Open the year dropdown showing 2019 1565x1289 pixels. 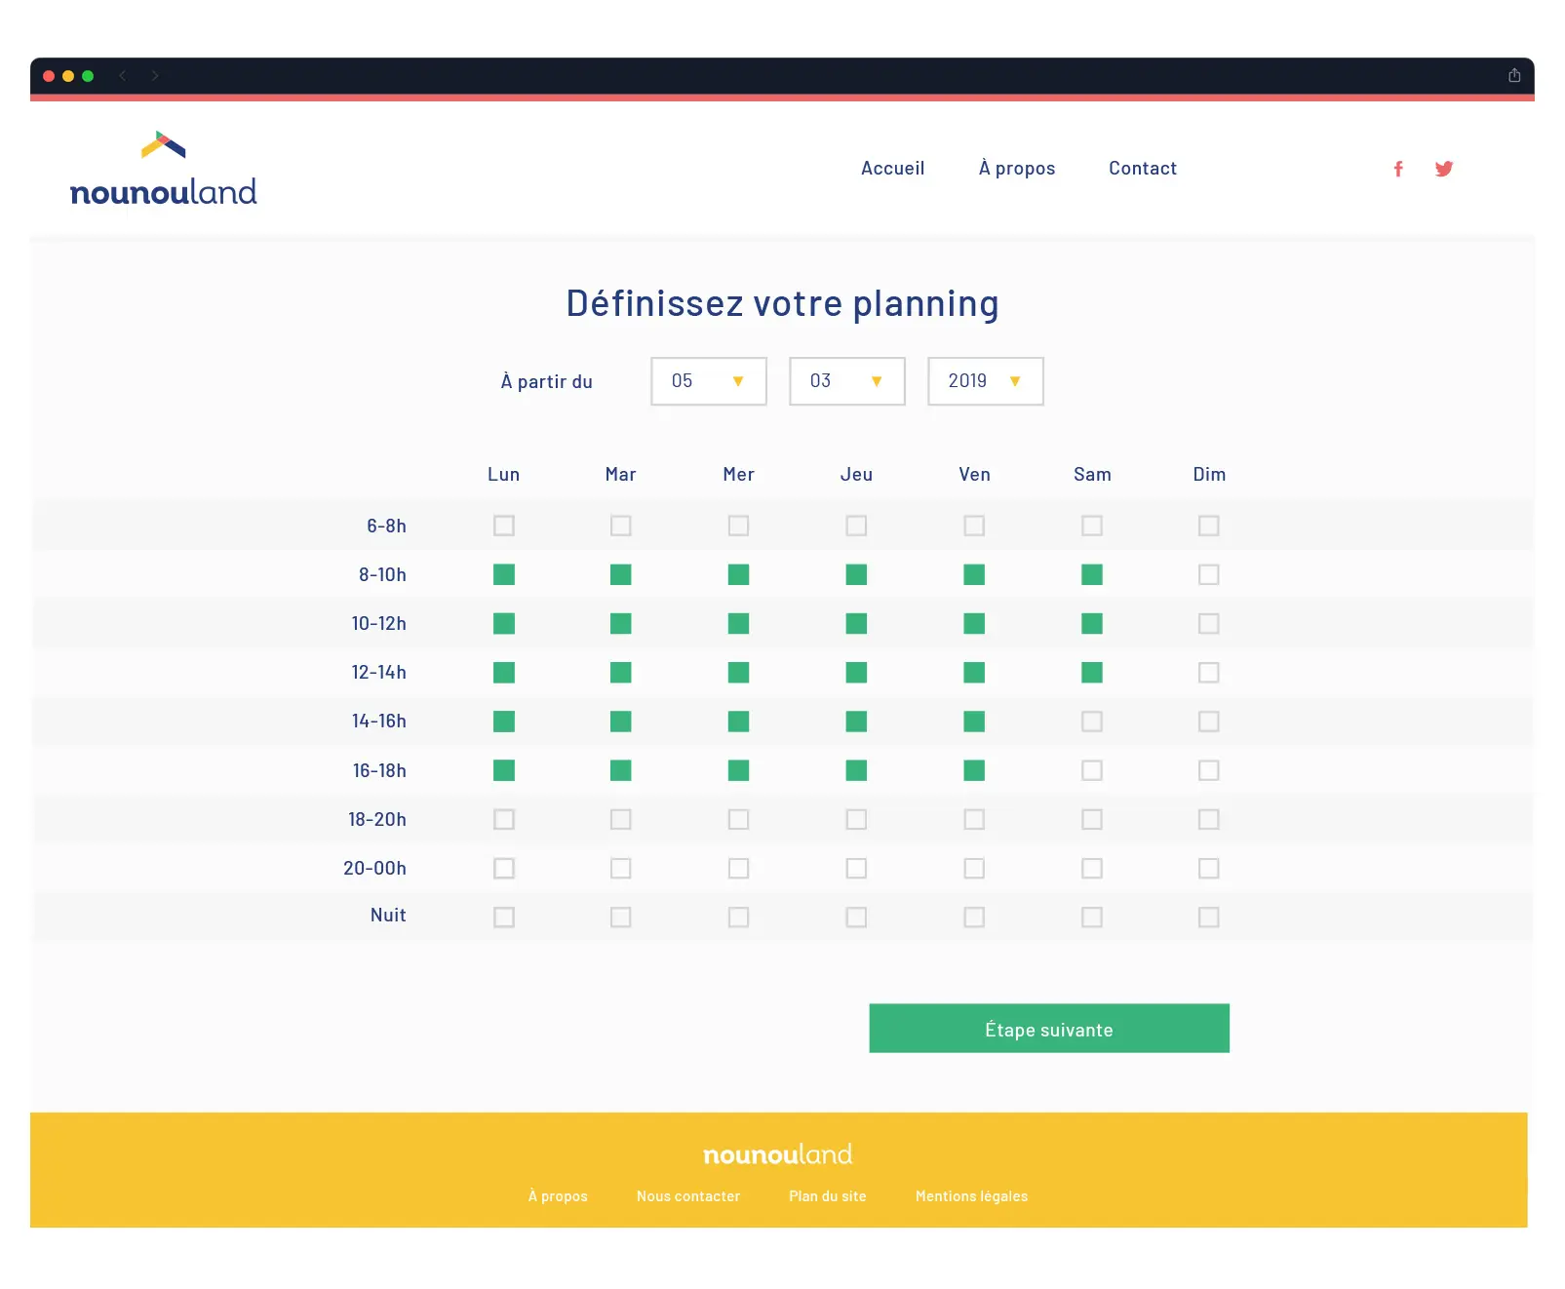(x=985, y=381)
